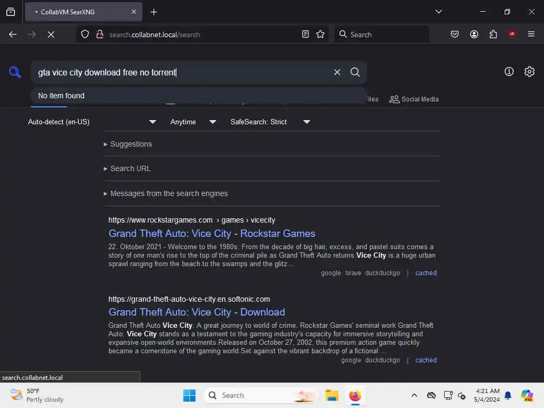
Task: Click muted volume tray icon
Action: pyautogui.click(x=462, y=395)
